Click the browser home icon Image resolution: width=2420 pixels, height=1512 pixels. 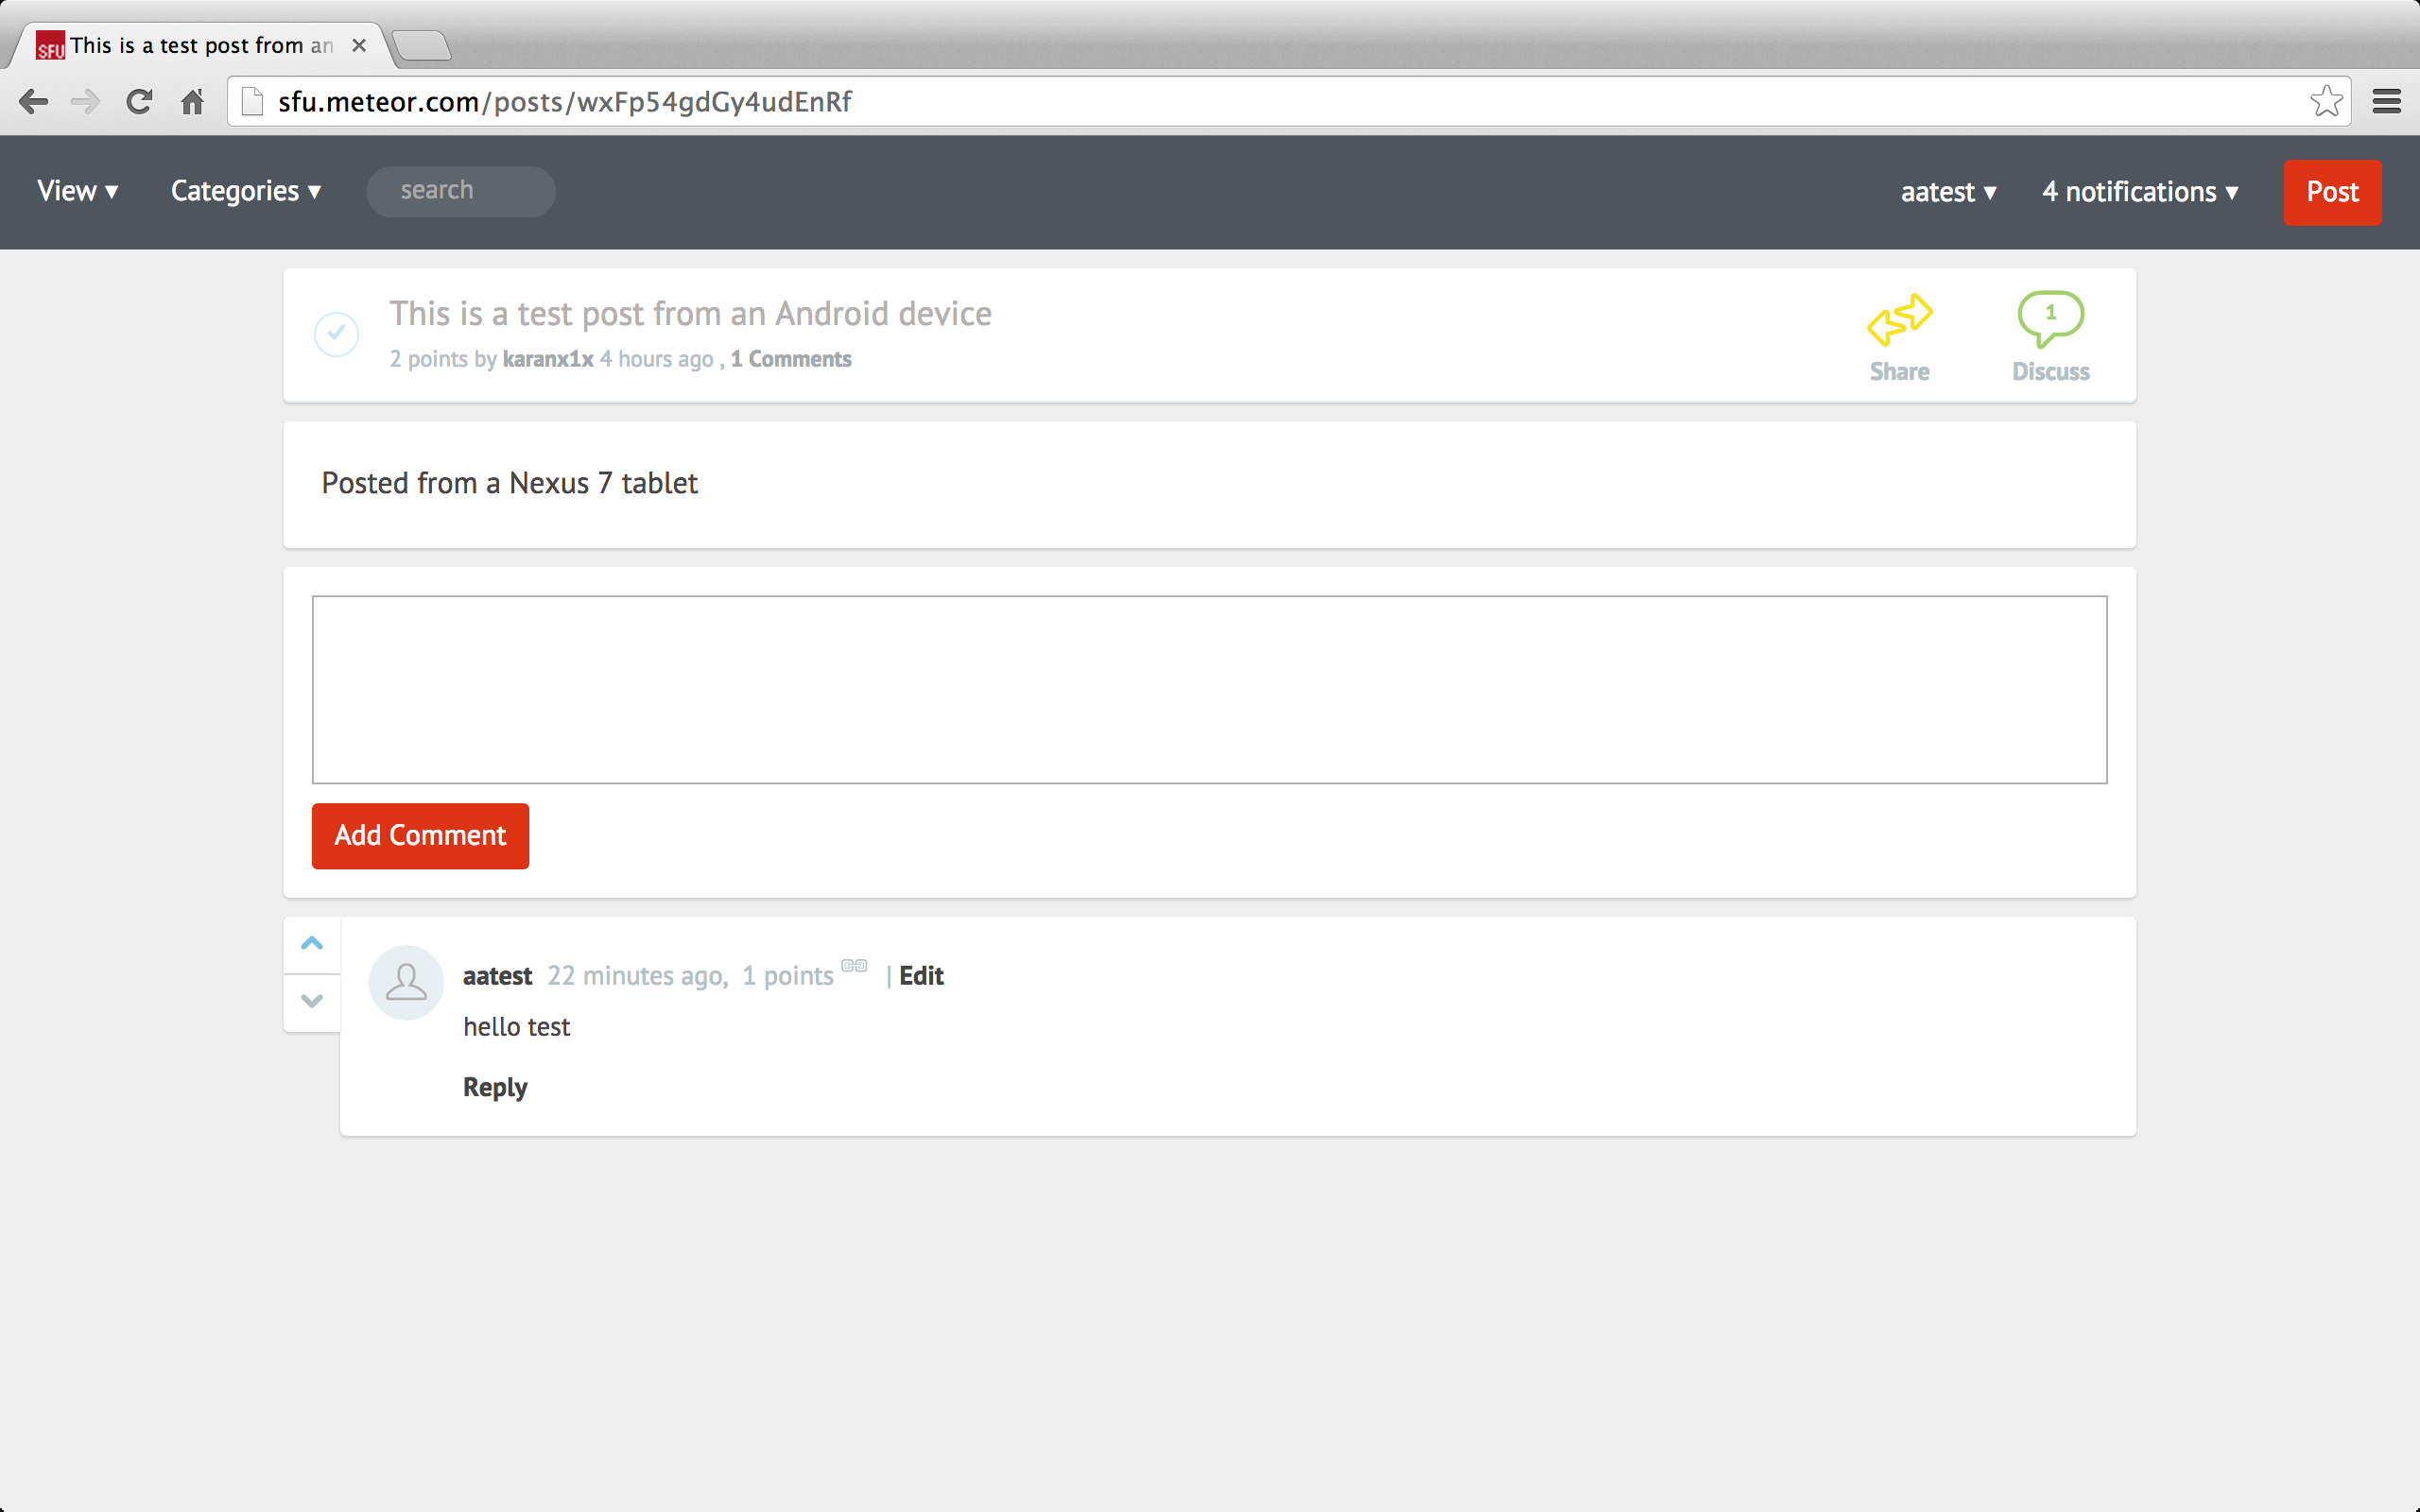tap(192, 102)
